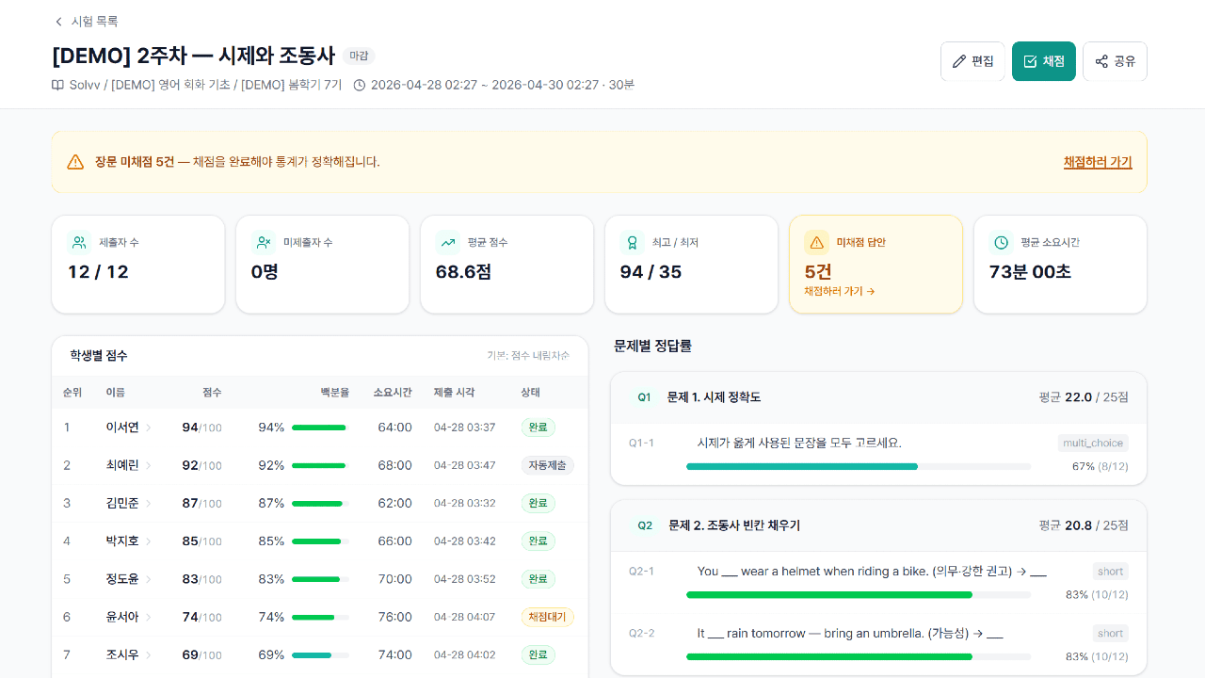Click the 완료 badge in 조시우's row
The width and height of the screenshot is (1205, 678).
click(538, 654)
